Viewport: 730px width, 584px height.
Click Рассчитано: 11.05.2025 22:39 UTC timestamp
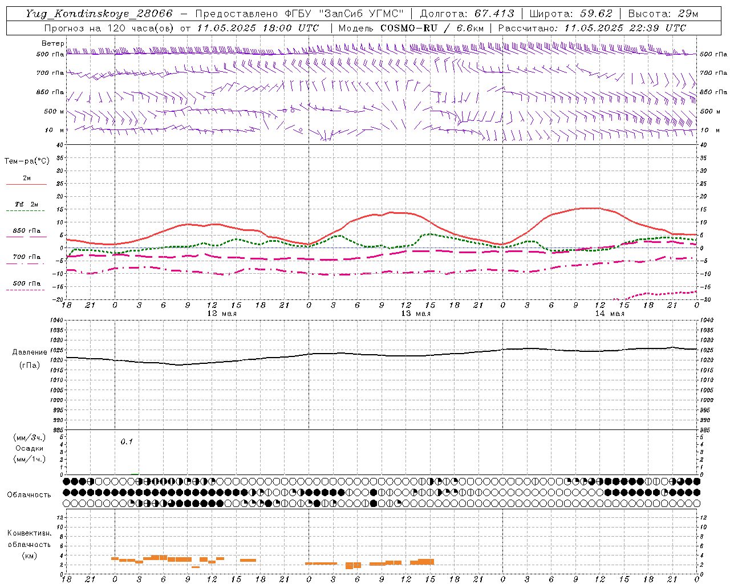[x=592, y=28]
